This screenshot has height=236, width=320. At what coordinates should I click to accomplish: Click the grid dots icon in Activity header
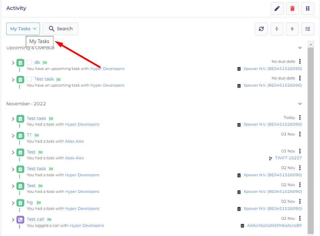307,8
